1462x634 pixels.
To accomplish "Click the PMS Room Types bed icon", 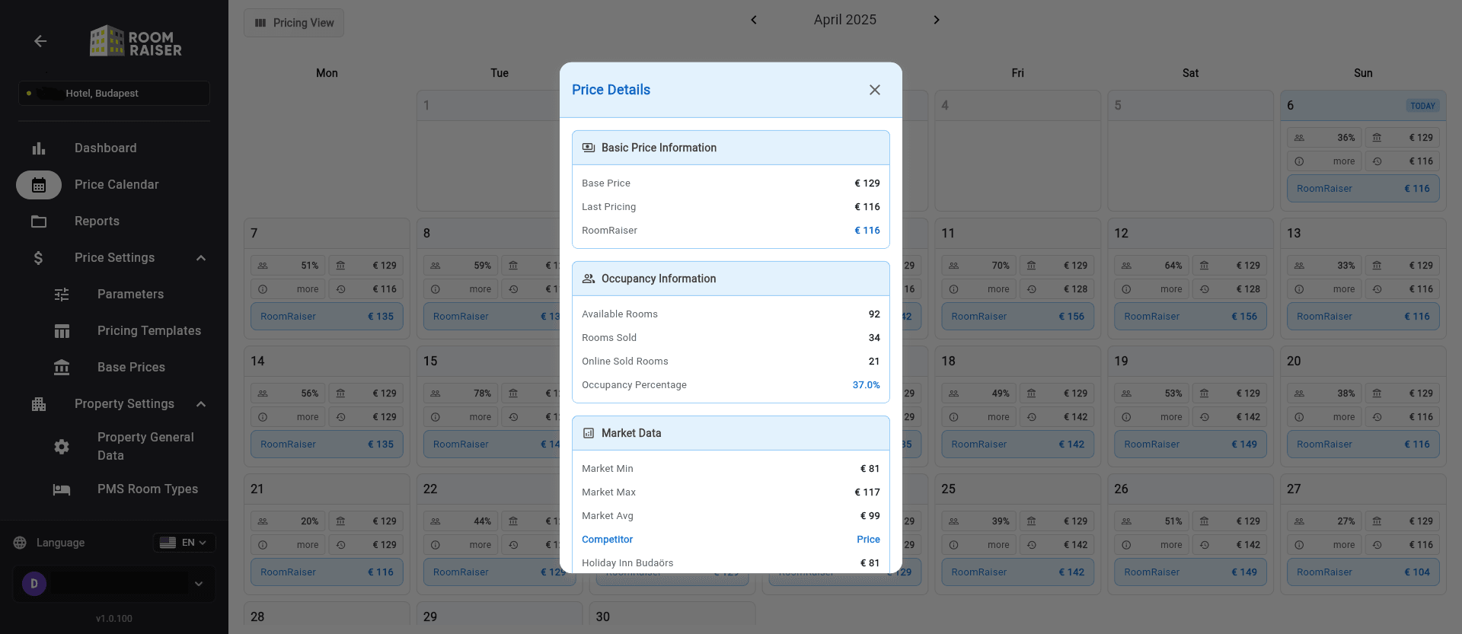I will click(62, 489).
